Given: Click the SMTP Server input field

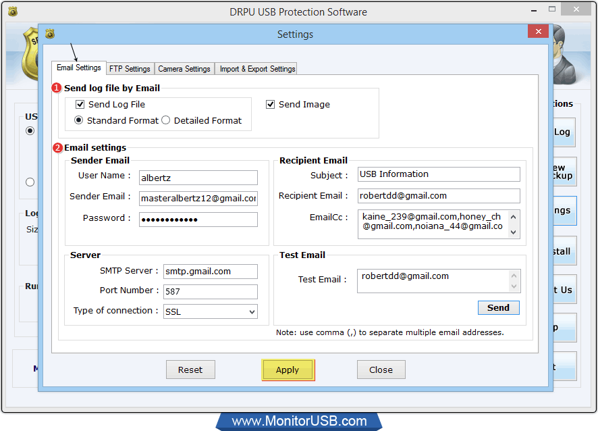Looking at the screenshot, I should pos(211,272).
